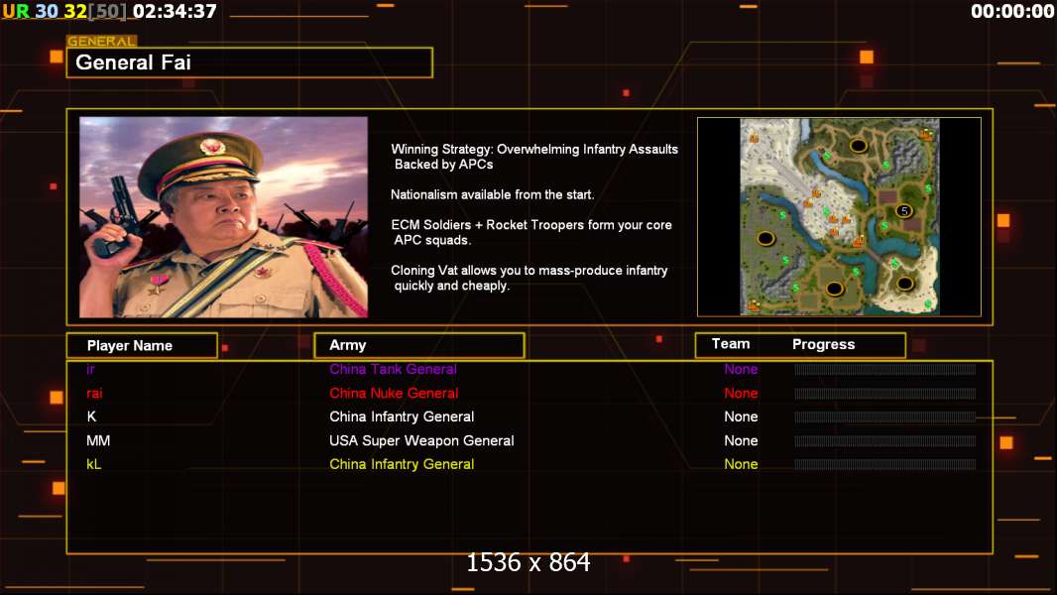Click the General Fai name field
Image resolution: width=1057 pixels, height=595 pixels.
click(x=250, y=62)
